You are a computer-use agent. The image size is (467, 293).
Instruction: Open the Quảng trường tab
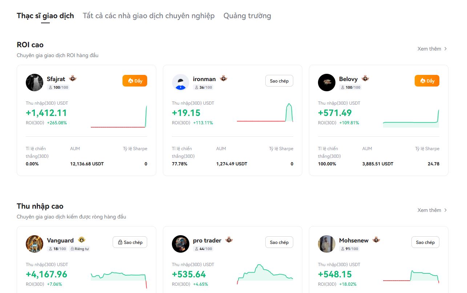247,16
